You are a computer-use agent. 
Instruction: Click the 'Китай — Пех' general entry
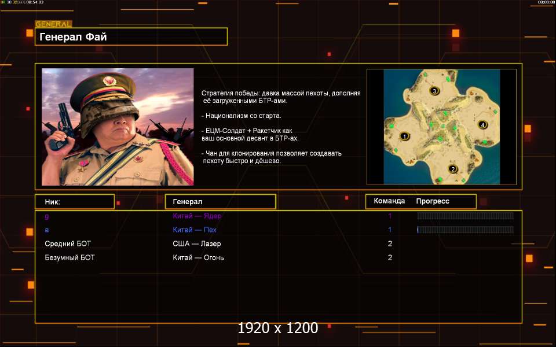(195, 230)
